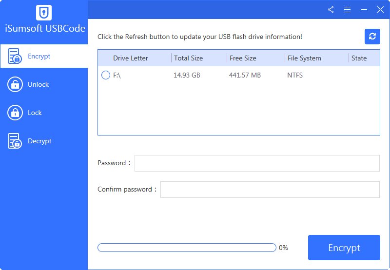Click the Free Size column header

point(243,58)
